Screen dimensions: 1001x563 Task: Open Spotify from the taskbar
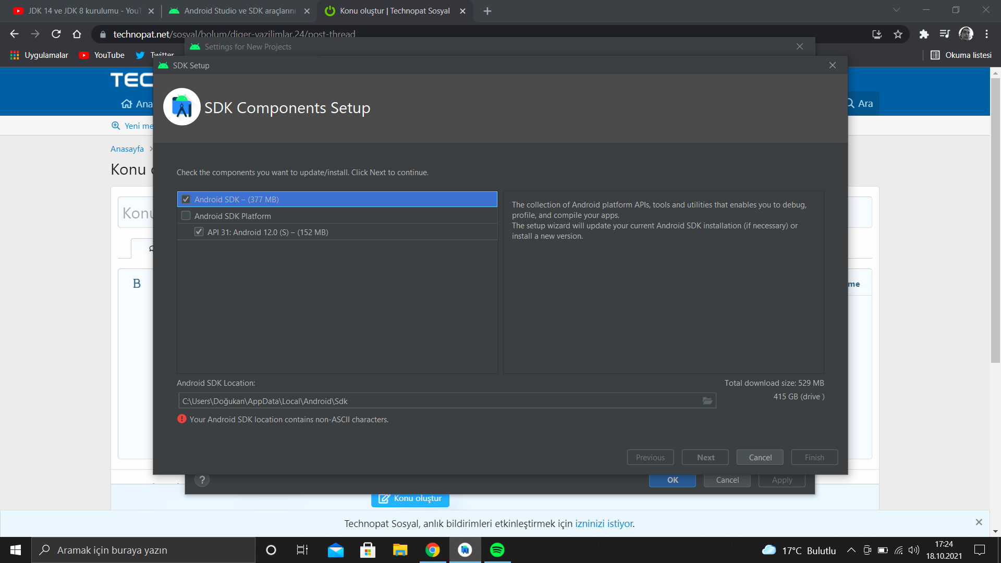click(497, 550)
